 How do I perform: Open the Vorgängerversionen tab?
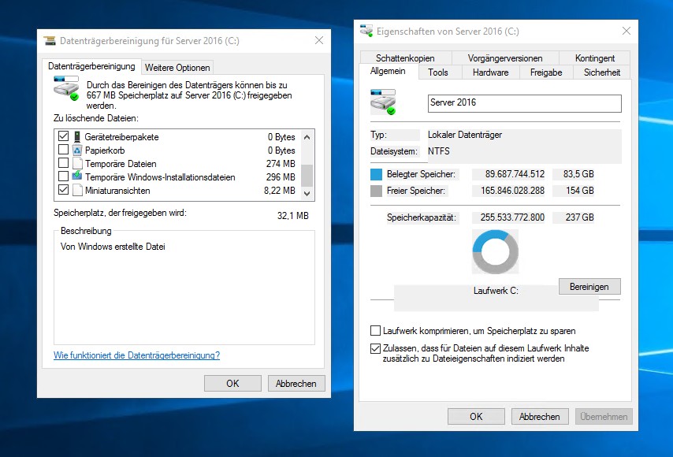point(504,58)
